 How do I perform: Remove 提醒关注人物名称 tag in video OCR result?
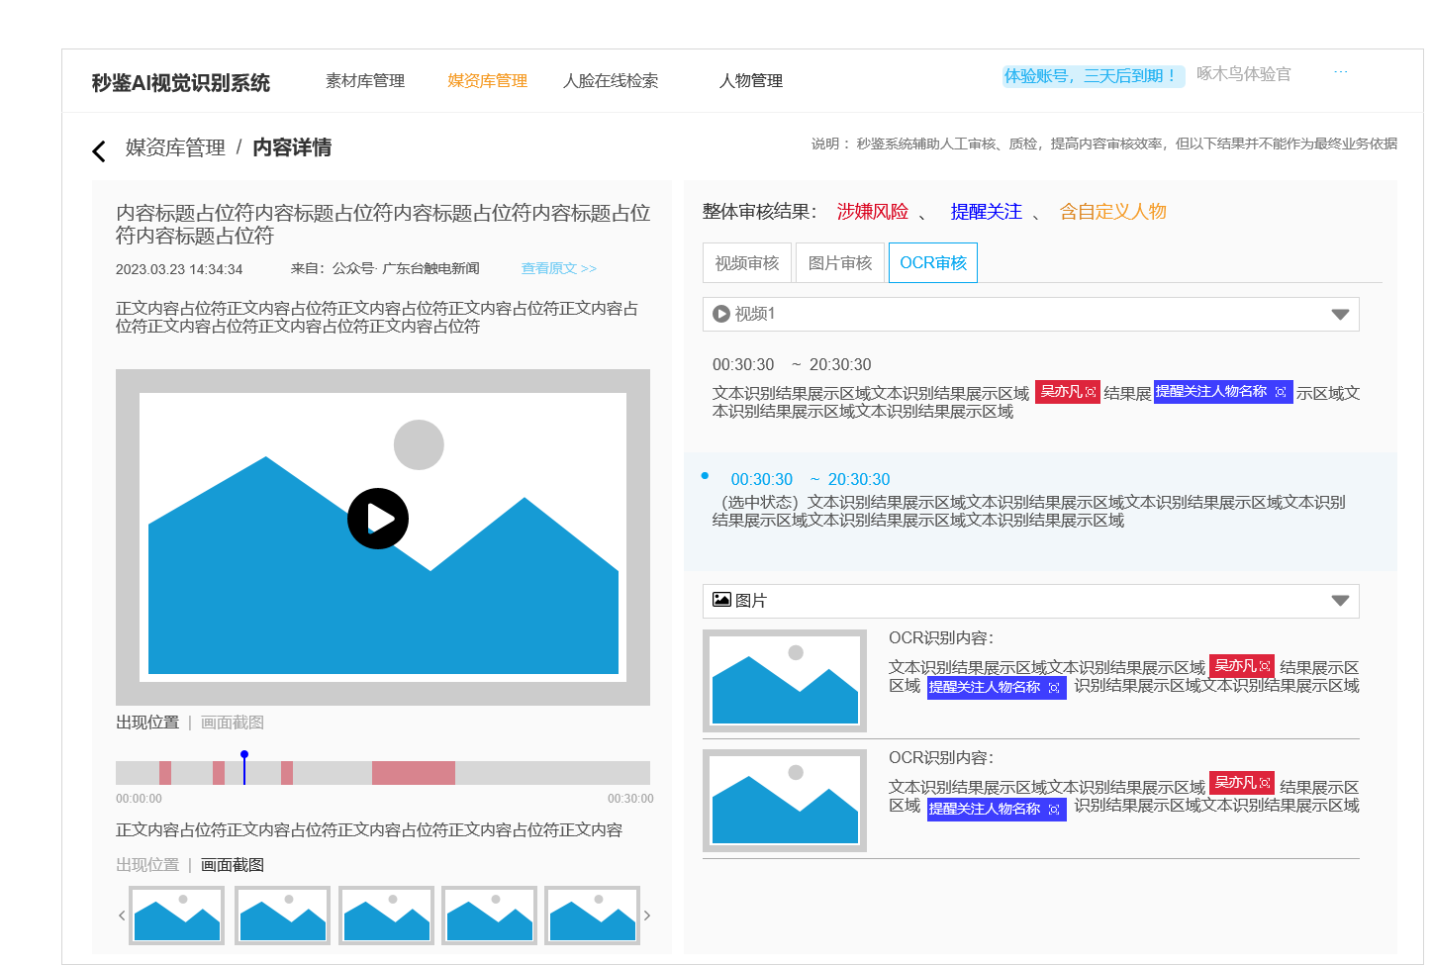pos(1281,392)
